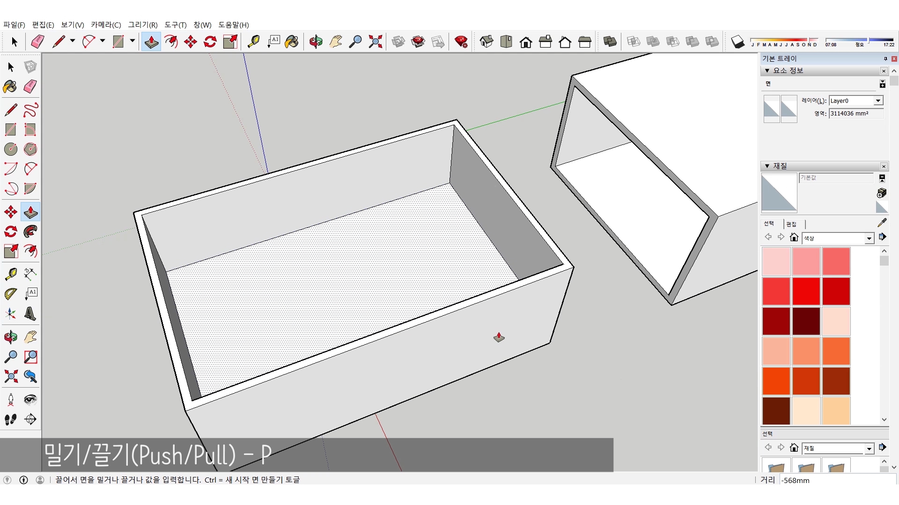Use the eyedropper sample paint icon
899x505 pixels.
click(x=882, y=223)
